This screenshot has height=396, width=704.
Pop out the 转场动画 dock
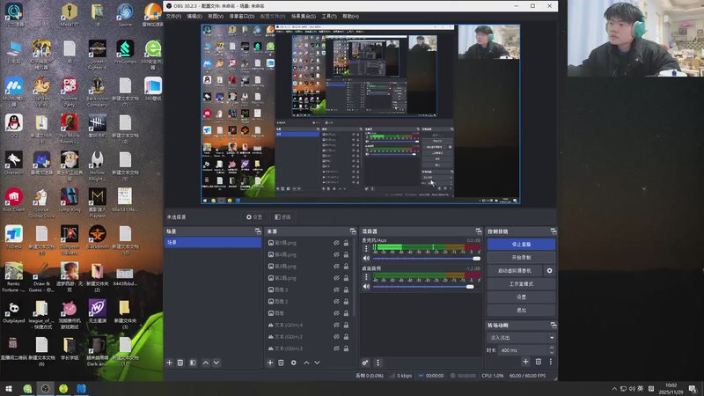point(554,325)
